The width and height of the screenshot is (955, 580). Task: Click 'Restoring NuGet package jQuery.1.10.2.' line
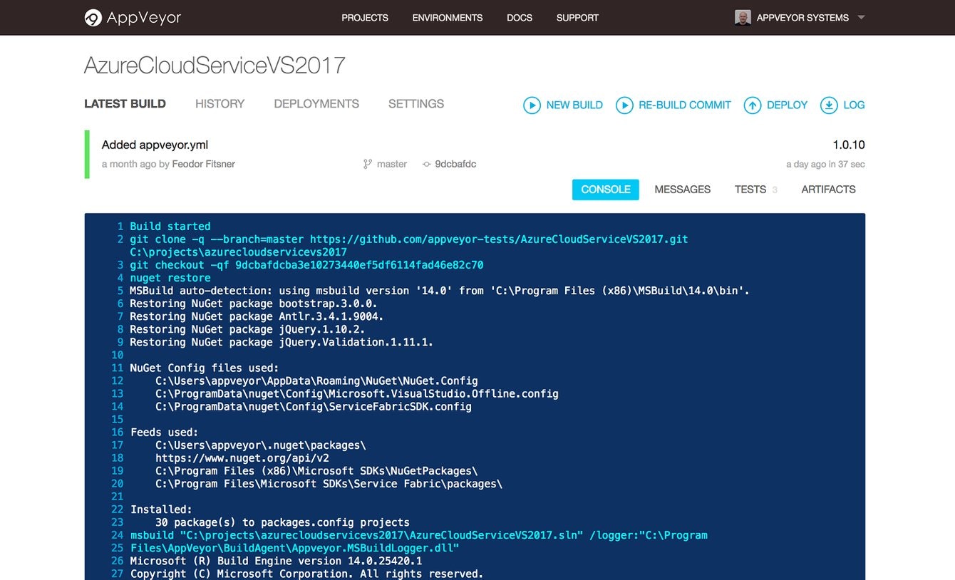247,329
